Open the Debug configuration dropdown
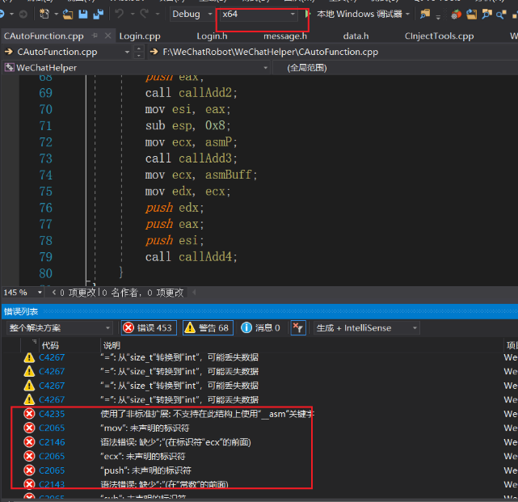Screen dimensions: 518x502 192,15
